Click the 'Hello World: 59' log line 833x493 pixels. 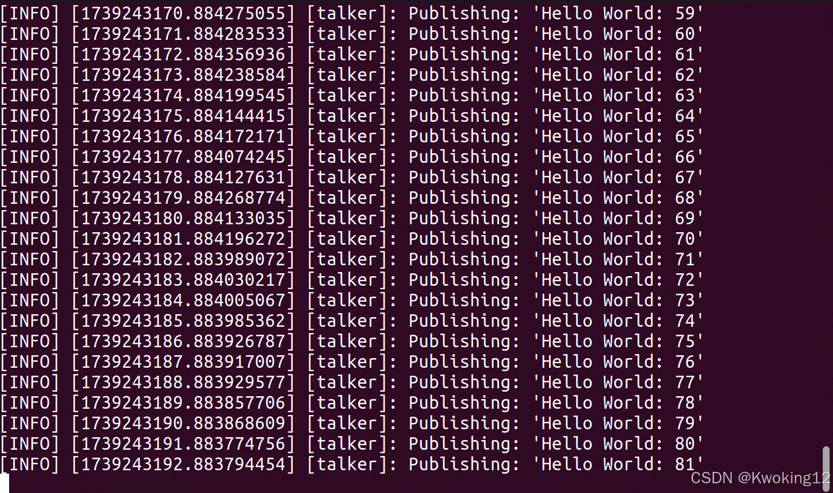coord(352,13)
